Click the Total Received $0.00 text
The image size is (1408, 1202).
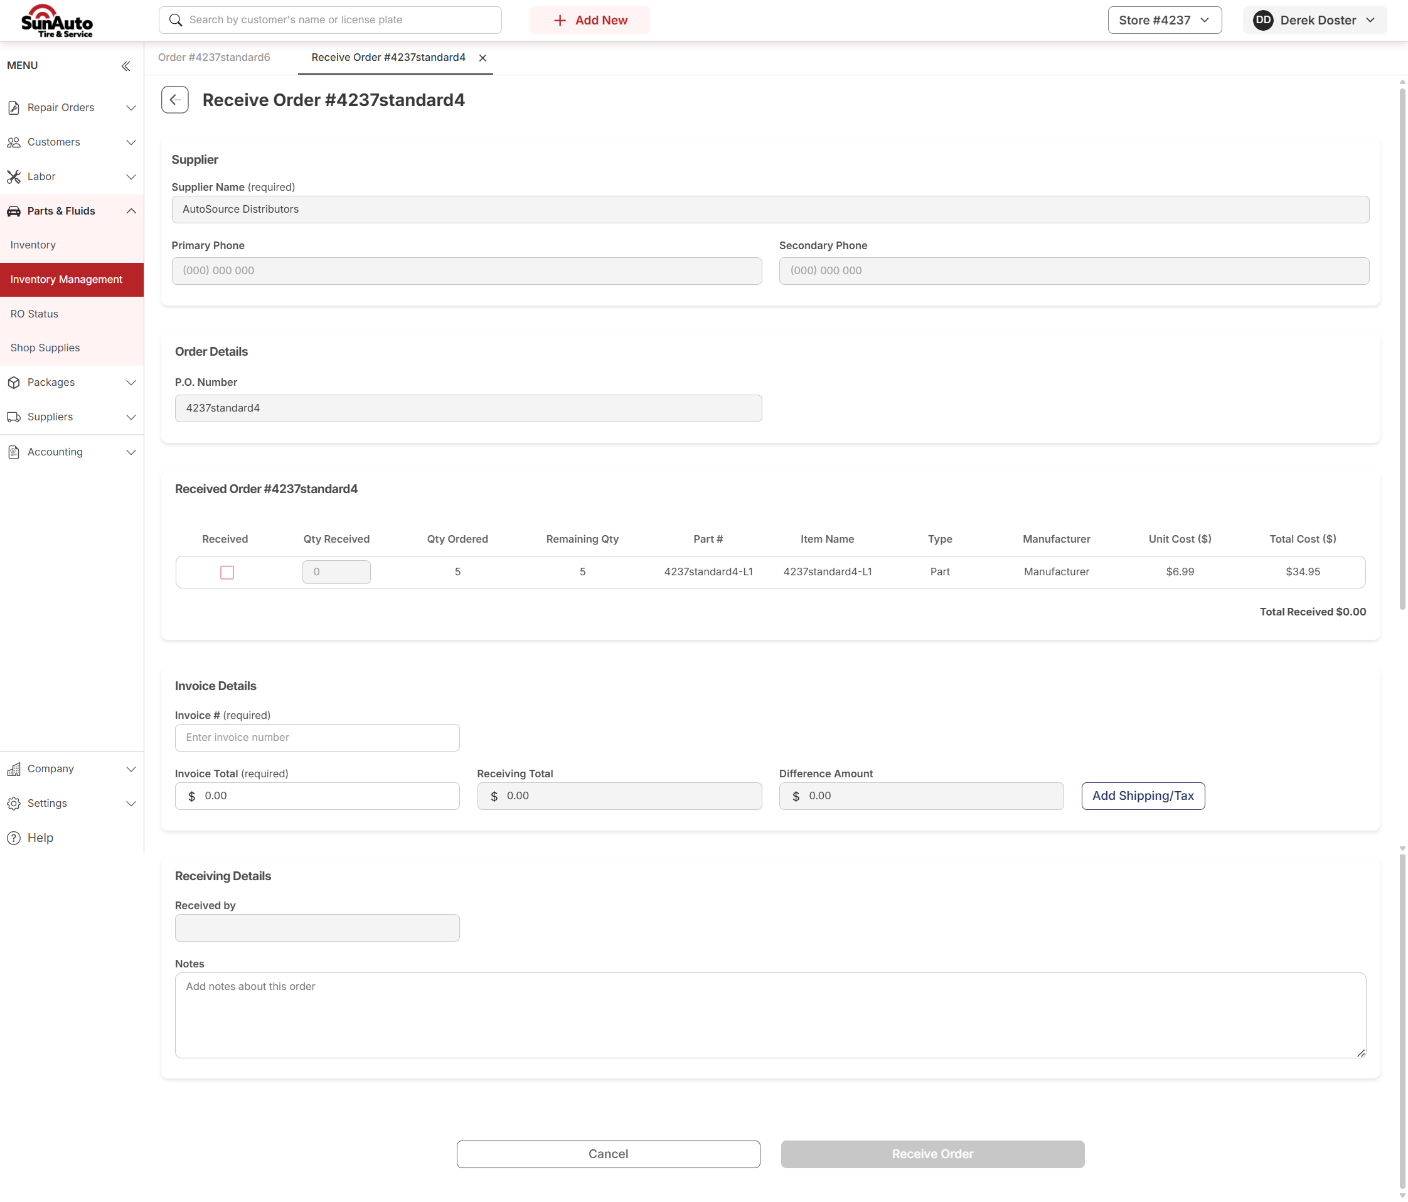point(1312,612)
